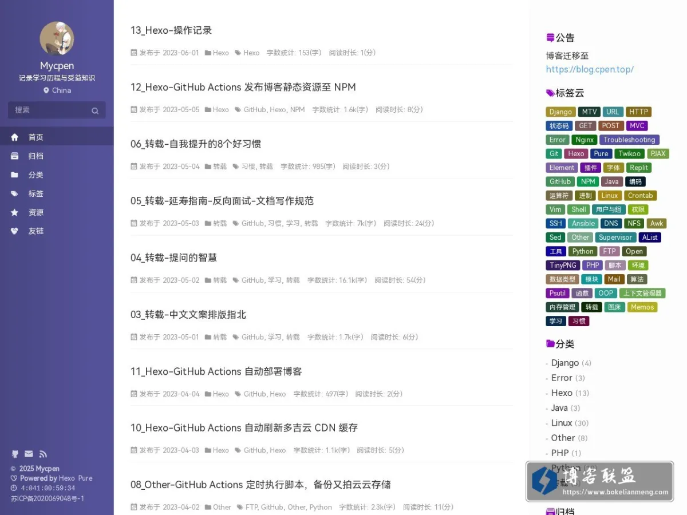
Task: Click the archive icon beside 归档
Action: click(x=15, y=156)
